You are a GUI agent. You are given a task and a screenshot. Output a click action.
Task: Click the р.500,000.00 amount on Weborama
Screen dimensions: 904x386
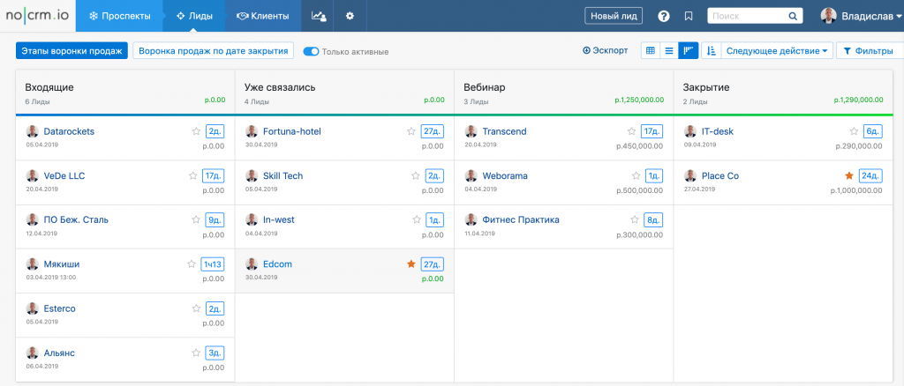tap(639, 190)
